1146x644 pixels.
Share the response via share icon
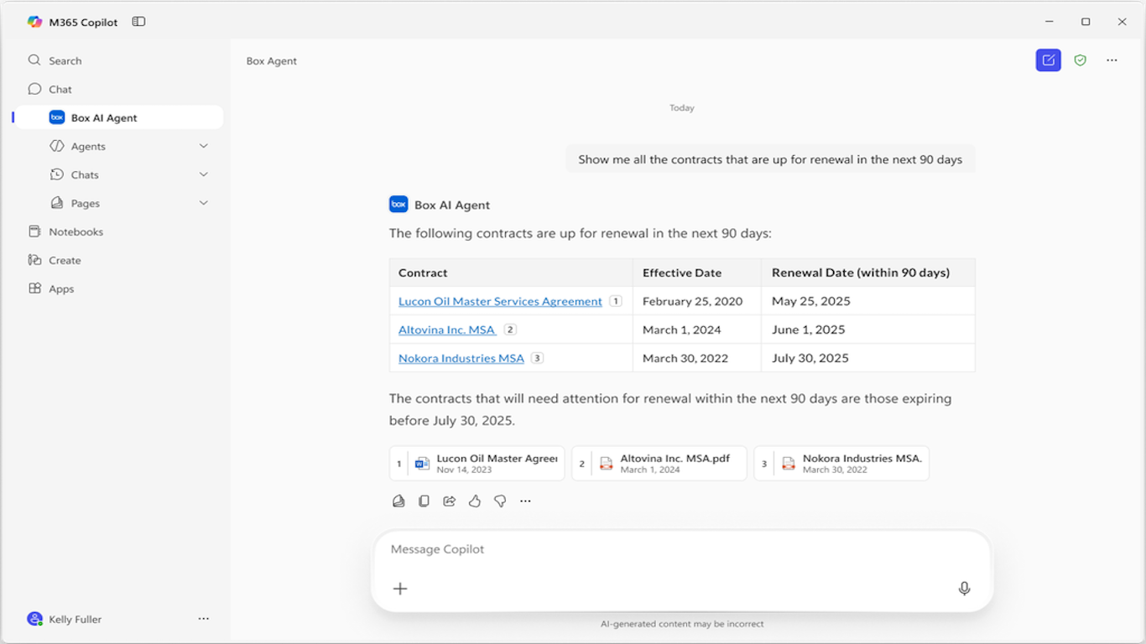450,501
